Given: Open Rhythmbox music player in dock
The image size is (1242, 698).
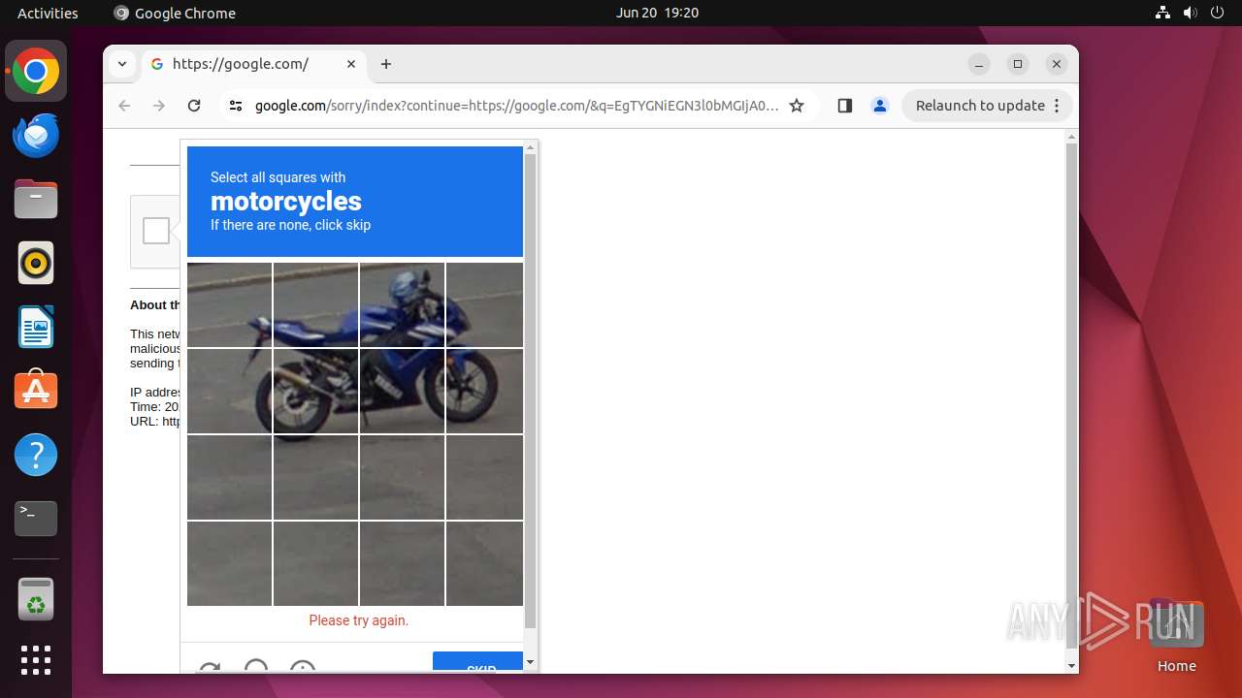Looking at the screenshot, I should 36,263.
